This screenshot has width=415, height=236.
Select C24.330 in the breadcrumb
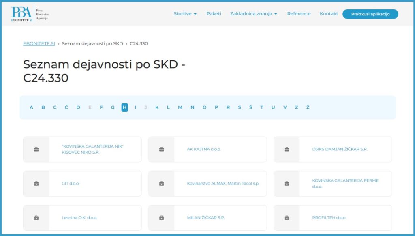click(x=139, y=43)
